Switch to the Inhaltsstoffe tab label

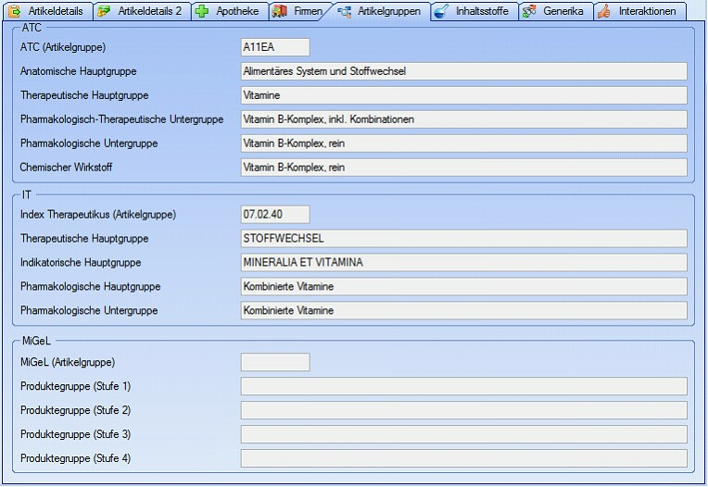[481, 11]
